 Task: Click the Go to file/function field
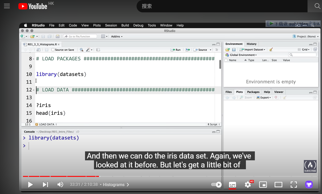(80, 37)
